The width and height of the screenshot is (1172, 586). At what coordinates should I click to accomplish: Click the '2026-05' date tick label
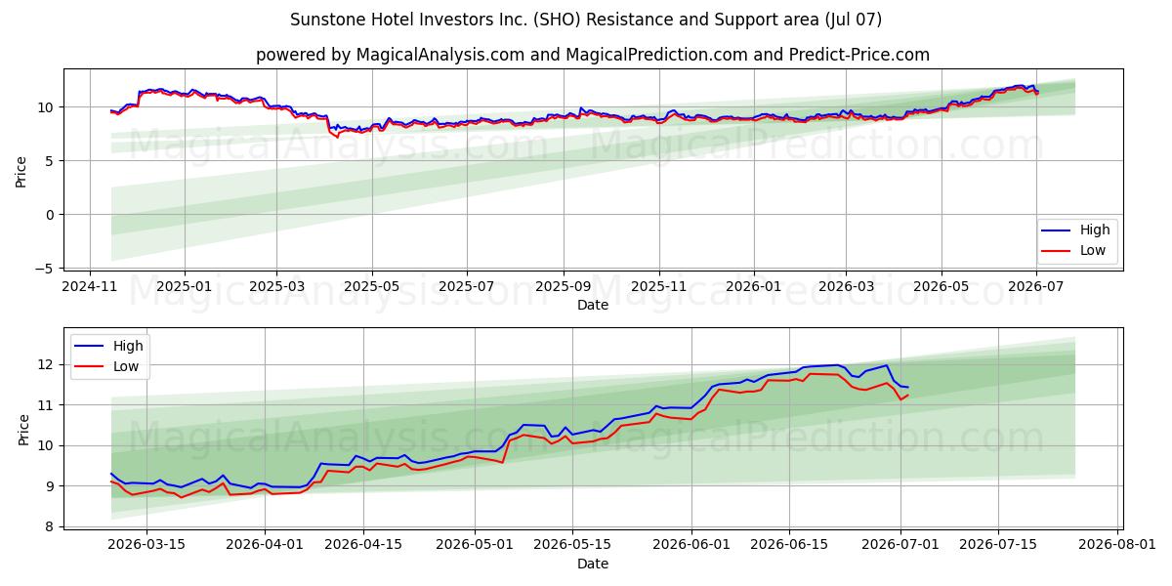tap(941, 286)
